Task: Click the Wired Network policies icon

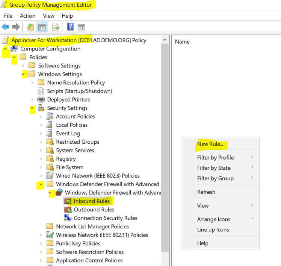Action: 50,176
